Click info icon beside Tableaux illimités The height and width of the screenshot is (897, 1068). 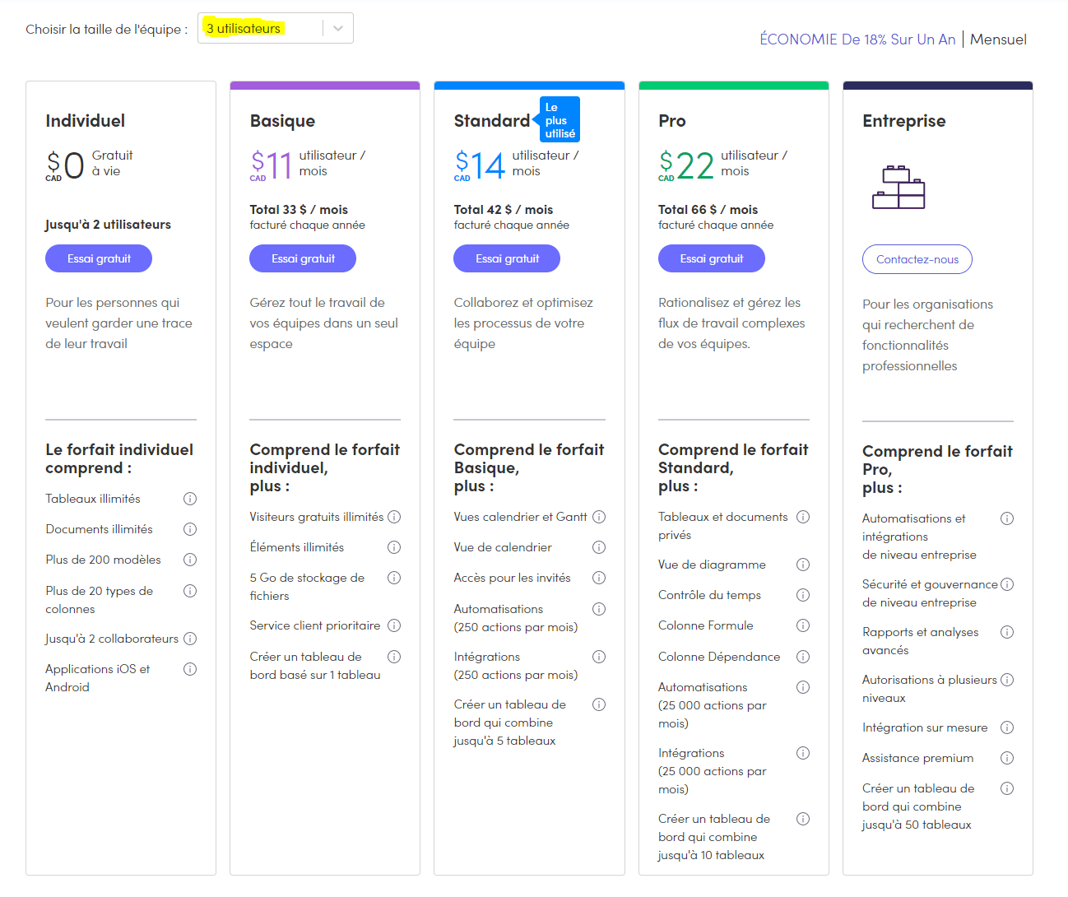[x=190, y=499]
